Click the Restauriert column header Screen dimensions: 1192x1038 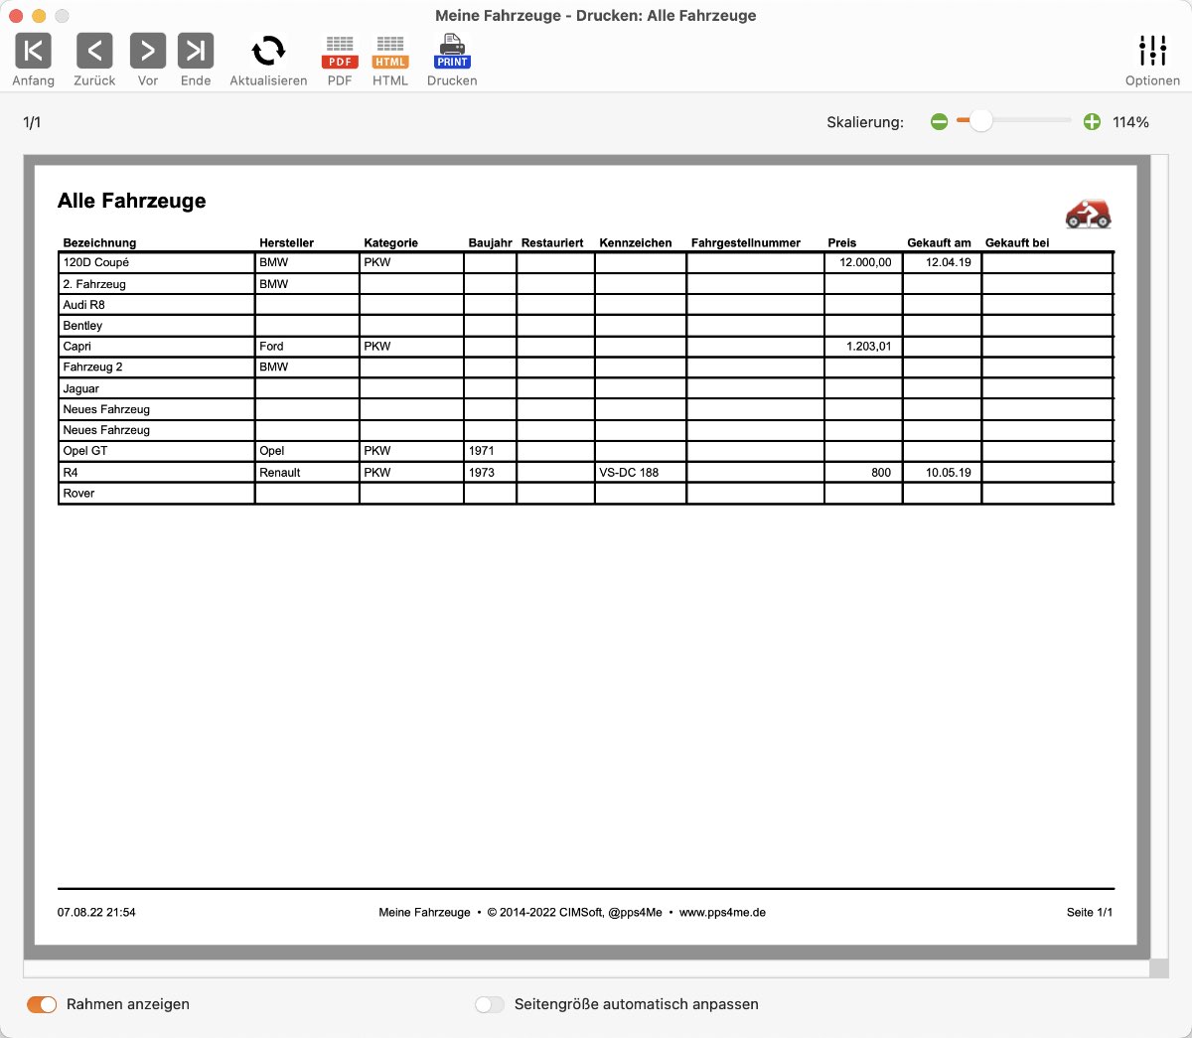coord(552,242)
